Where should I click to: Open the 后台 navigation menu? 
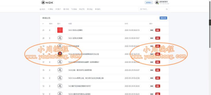(x=42, y=9)
